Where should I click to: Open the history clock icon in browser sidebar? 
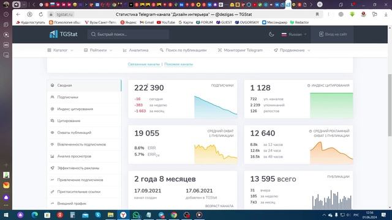[6, 15]
